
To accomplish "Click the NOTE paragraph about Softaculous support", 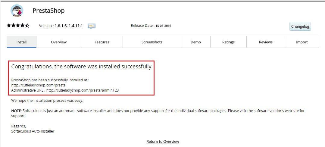I will point(158,113).
